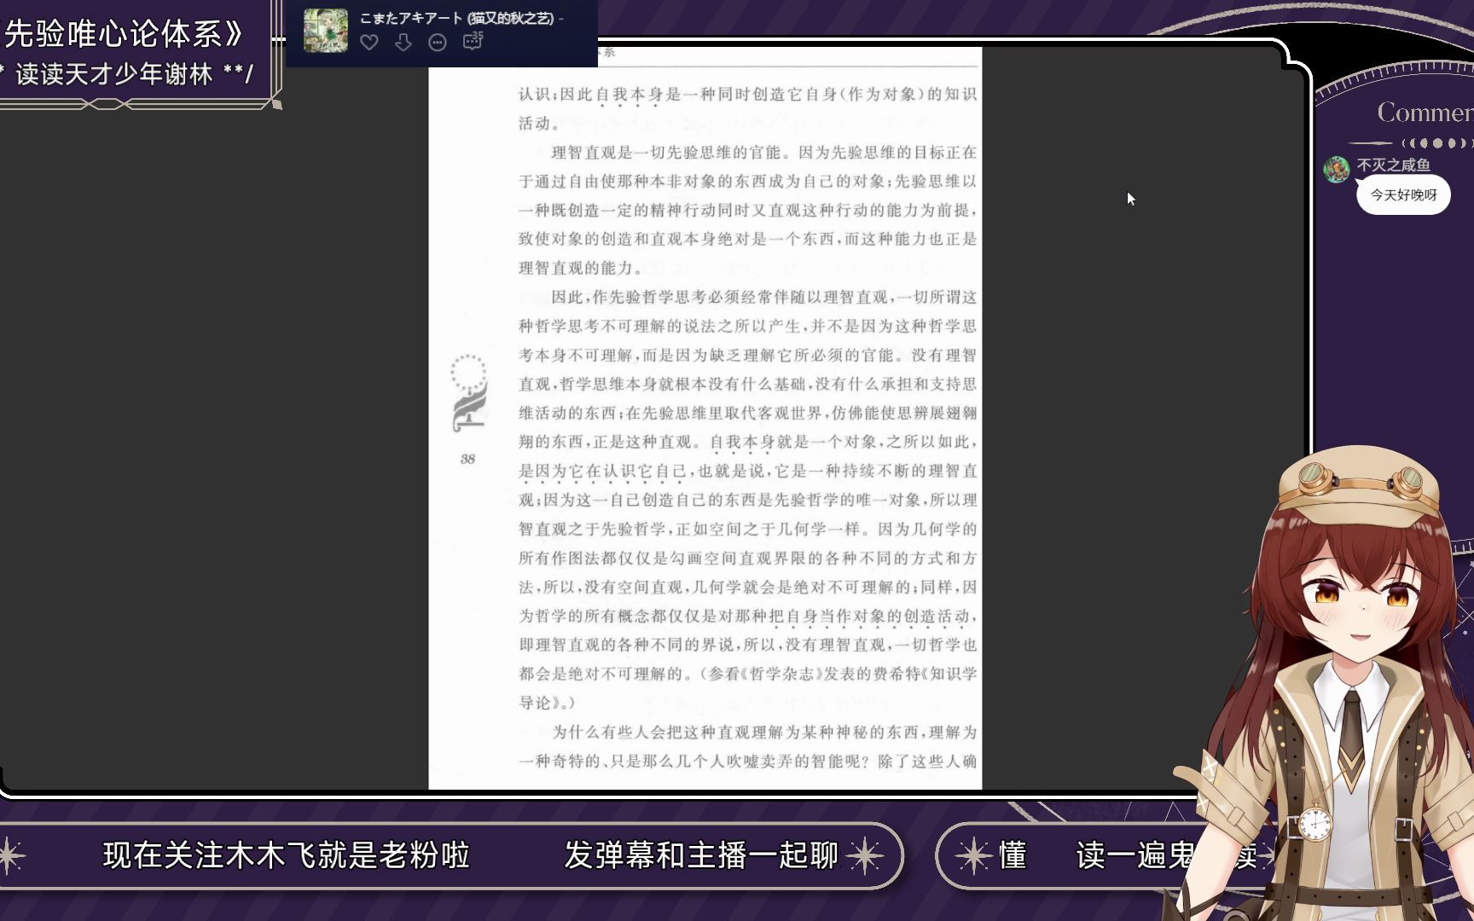Viewport: 1474px width, 921px height.
Task: Click the paragraph starting 理智直观是一切先验思维的官能
Action: click(747, 210)
